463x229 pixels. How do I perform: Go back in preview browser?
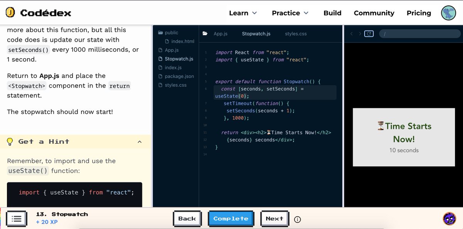pos(351,34)
